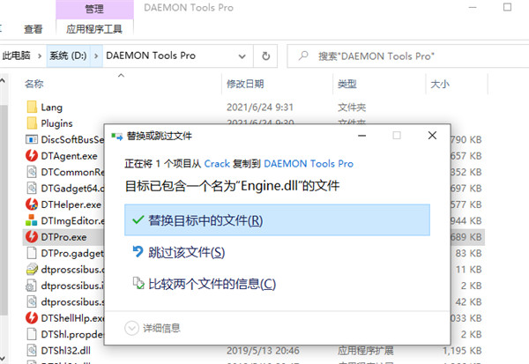
Task: Maximize the Explorer window
Action: pos(507,7)
